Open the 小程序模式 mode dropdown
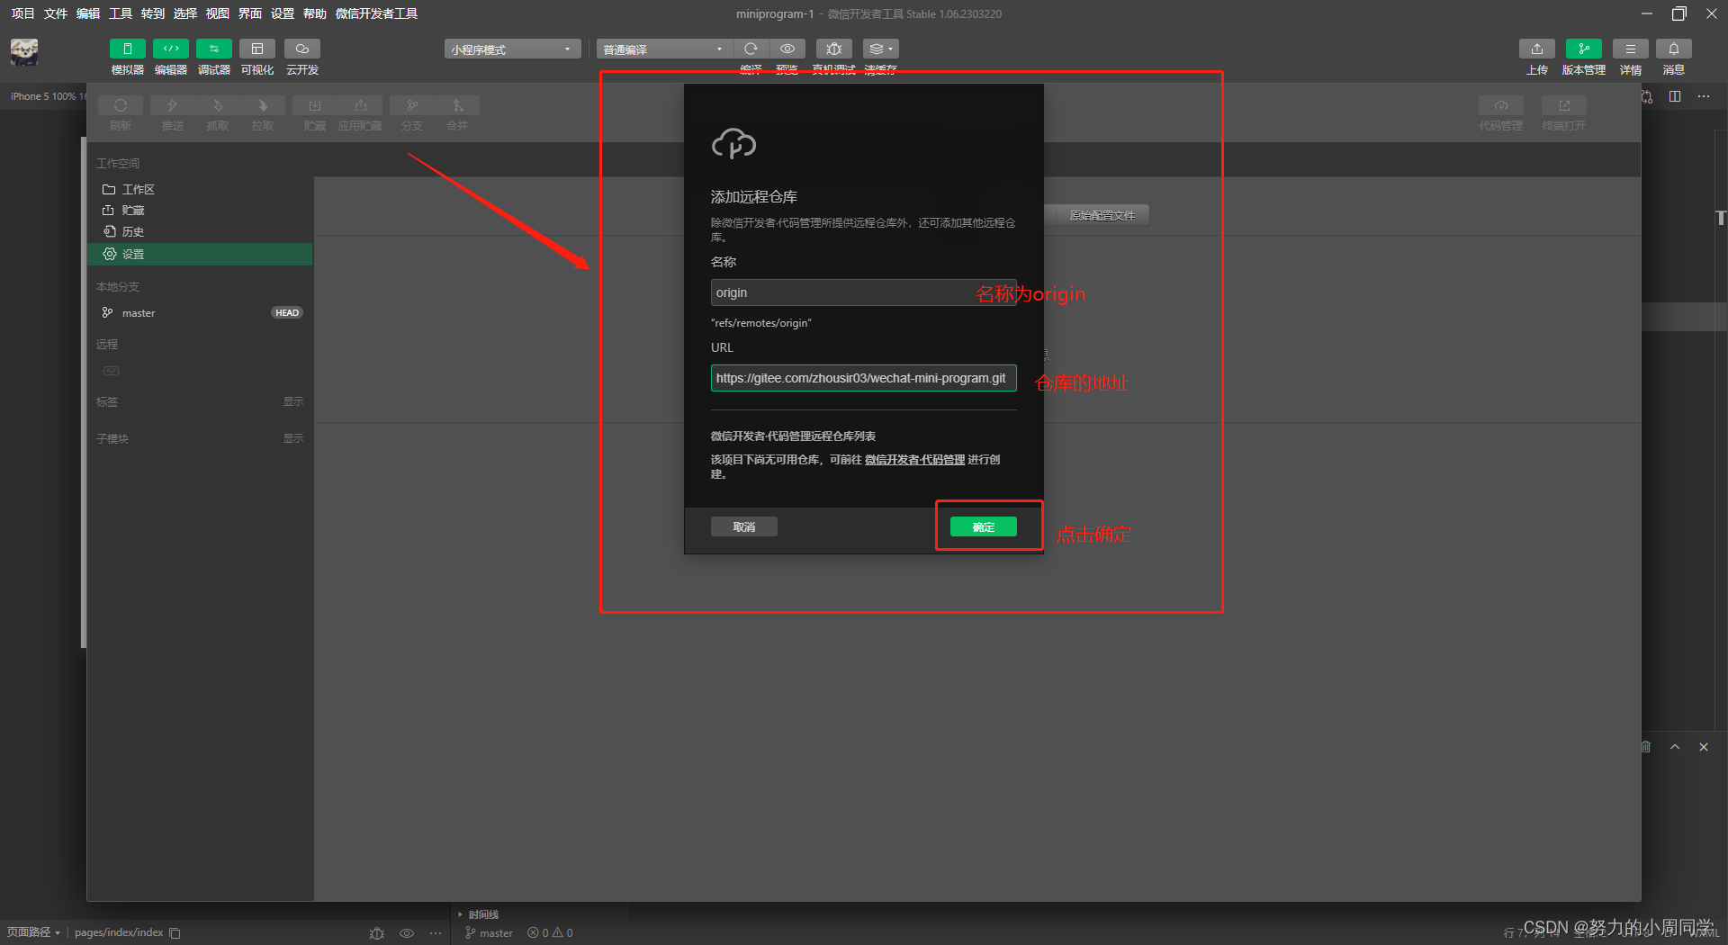The height and width of the screenshot is (945, 1728). [x=512, y=49]
